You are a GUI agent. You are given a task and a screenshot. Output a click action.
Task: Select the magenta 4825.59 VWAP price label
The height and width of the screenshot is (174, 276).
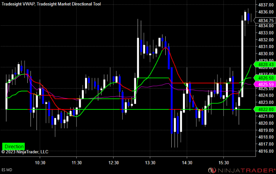click(265, 84)
